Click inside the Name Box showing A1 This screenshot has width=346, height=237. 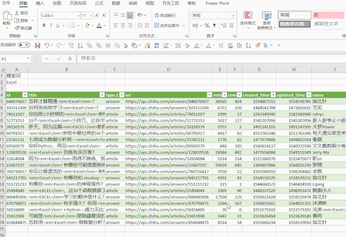14,58
